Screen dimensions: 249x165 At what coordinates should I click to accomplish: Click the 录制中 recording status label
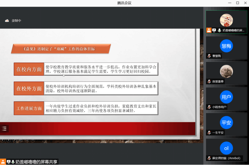pyautogui.click(x=16, y=21)
